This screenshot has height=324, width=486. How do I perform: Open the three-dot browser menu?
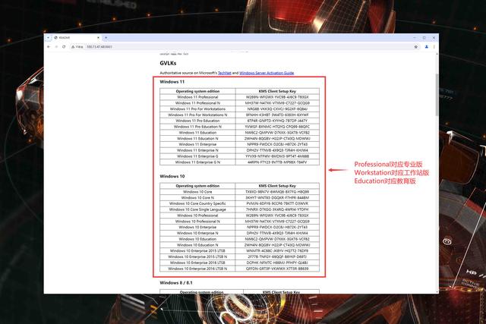(x=434, y=47)
